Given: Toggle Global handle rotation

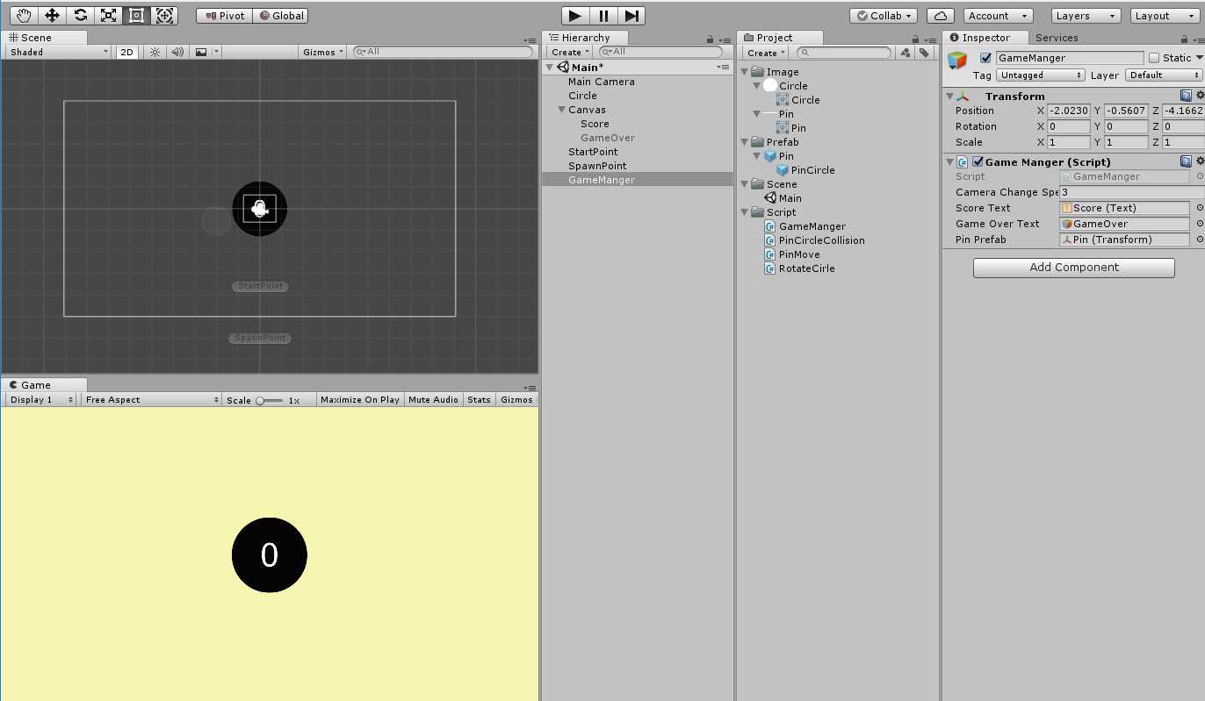Looking at the screenshot, I should tap(281, 16).
